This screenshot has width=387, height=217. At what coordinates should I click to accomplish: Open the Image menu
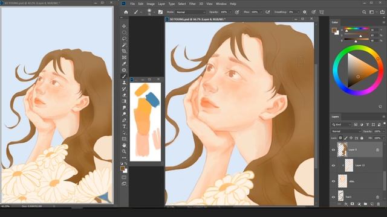151,4
